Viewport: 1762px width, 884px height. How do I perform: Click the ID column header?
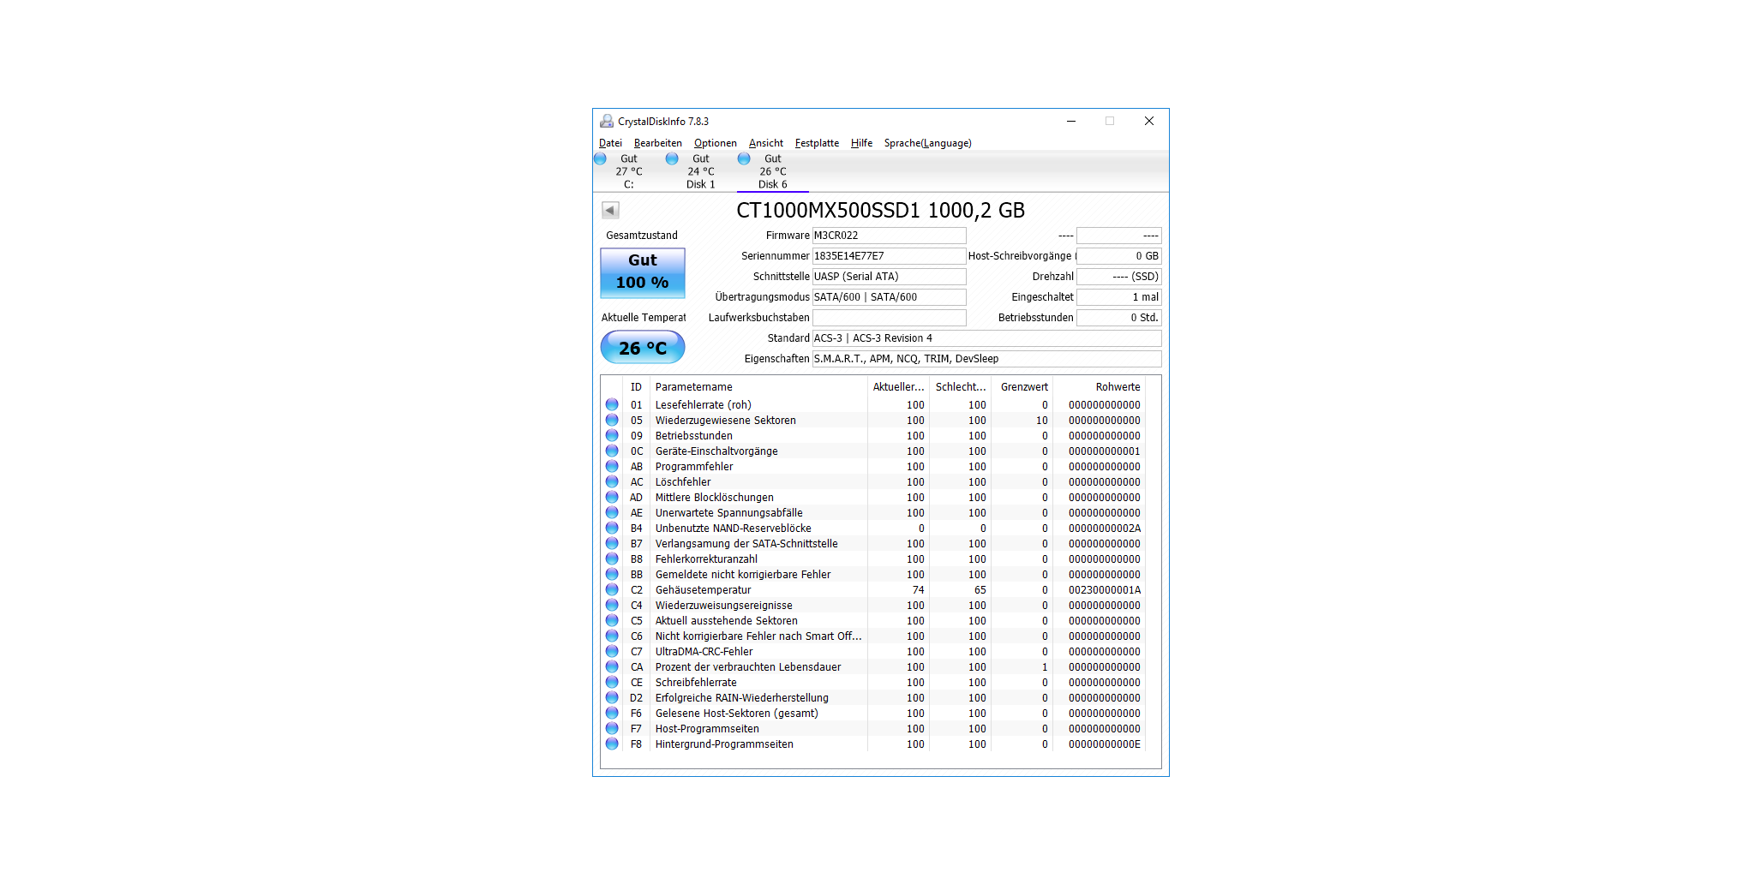(636, 387)
